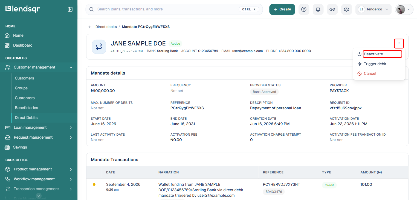The width and height of the screenshot is (420, 200).
Task: Expand the Workflow management section
Action: 71,179
